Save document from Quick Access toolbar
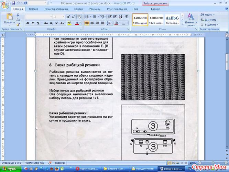Image resolution: width=229 pixels, height=172 pixels. pyautogui.click(x=13, y=3)
